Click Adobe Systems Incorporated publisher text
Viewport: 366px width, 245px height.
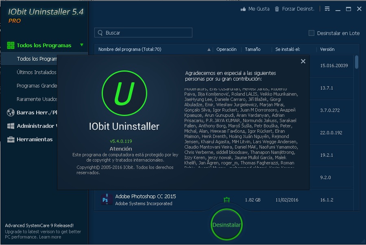point(144,203)
